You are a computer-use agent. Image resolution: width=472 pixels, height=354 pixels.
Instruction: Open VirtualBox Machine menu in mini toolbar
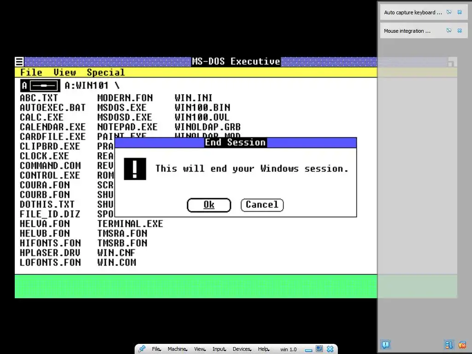177,349
